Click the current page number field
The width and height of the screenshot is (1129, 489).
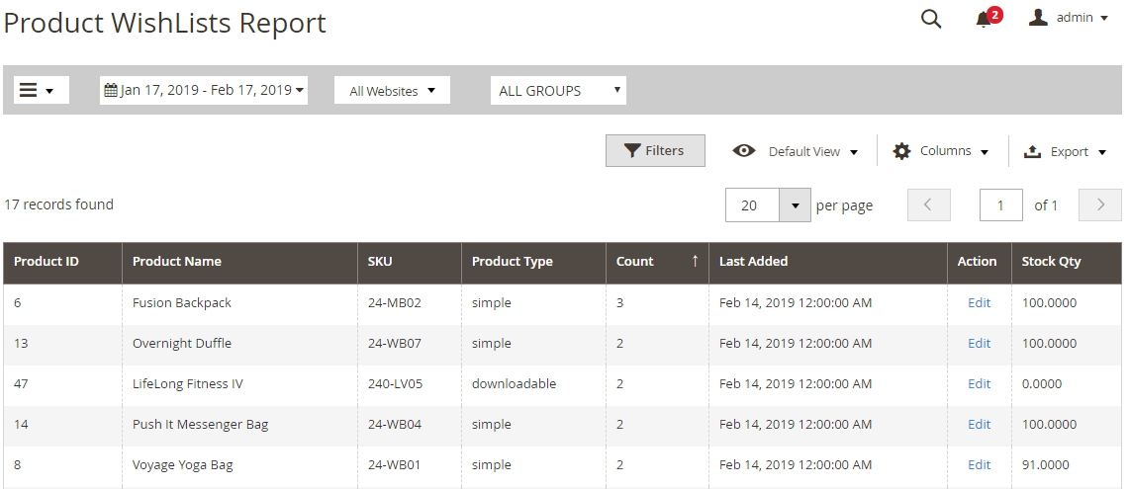coord(1000,205)
